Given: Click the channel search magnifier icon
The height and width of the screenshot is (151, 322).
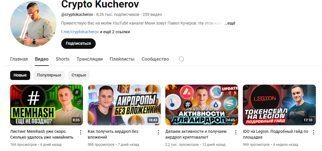Looking at the screenshot, I should 181,59.
